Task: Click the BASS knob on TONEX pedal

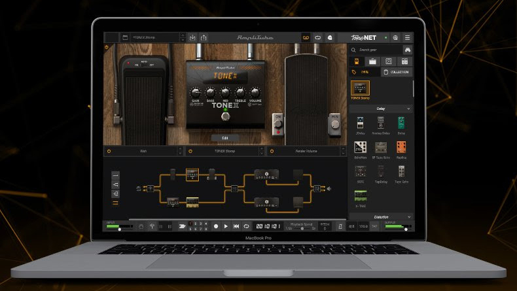Action: click(x=210, y=93)
